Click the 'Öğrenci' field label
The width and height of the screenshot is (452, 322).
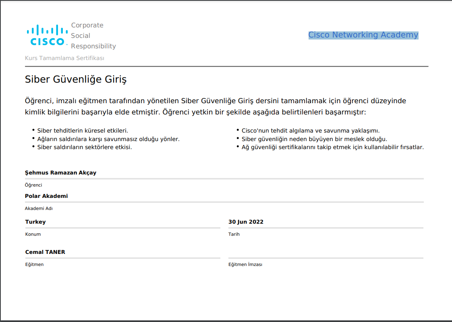point(33,185)
